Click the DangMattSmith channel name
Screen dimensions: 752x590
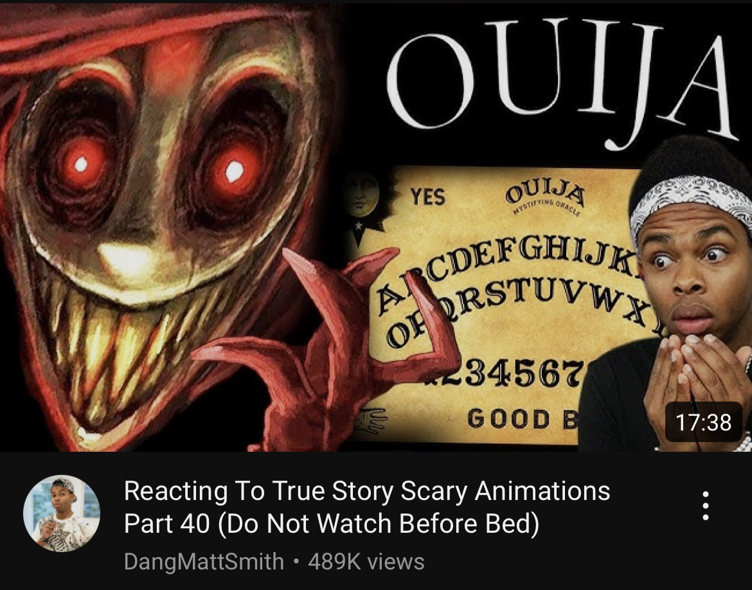204,562
